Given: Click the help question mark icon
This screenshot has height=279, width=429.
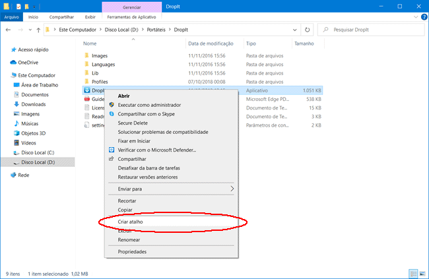Looking at the screenshot, I should pyautogui.click(x=422, y=16).
